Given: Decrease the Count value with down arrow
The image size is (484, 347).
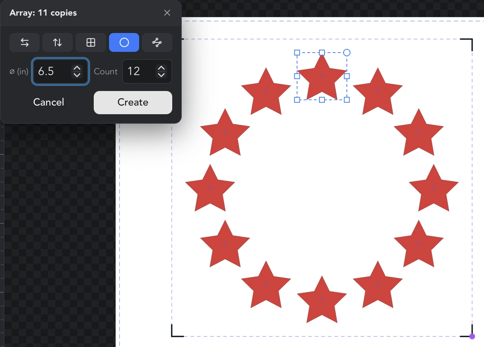Looking at the screenshot, I should 161,75.
